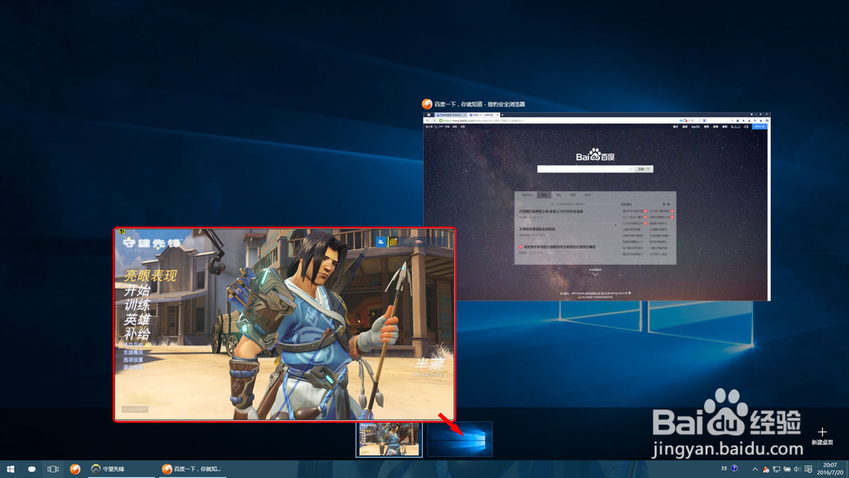The width and height of the screenshot is (849, 478).
Task: Click the blue help question-mark tray icon
Action: [734, 468]
